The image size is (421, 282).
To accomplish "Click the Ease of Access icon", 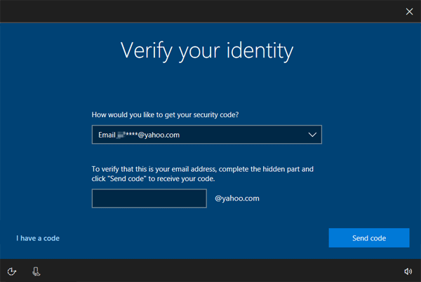I will pos(12,271).
